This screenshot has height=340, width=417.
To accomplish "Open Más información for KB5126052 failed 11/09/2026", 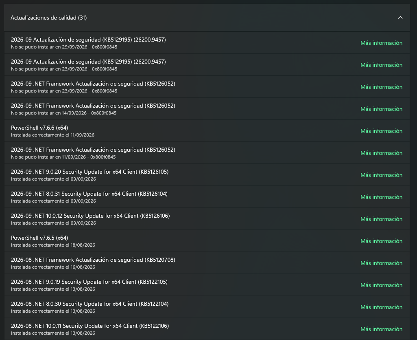I will point(381,153).
